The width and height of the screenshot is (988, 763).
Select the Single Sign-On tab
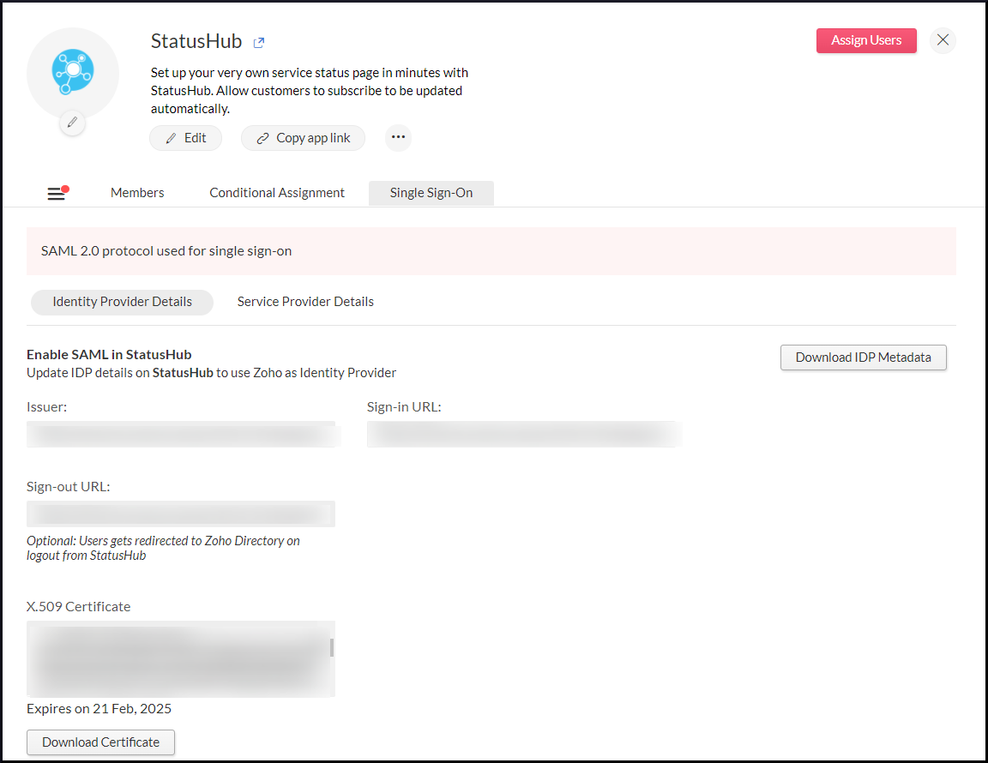pos(431,193)
